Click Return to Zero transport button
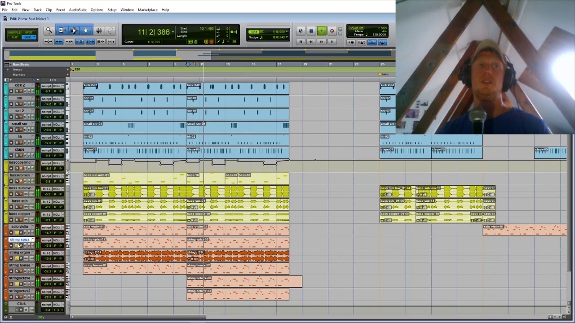This screenshot has width=575, height=323. coord(301,42)
